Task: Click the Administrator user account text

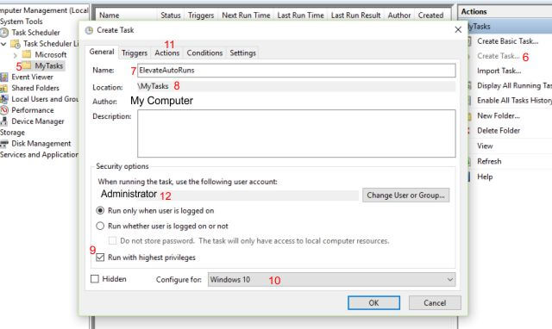Action: point(129,194)
